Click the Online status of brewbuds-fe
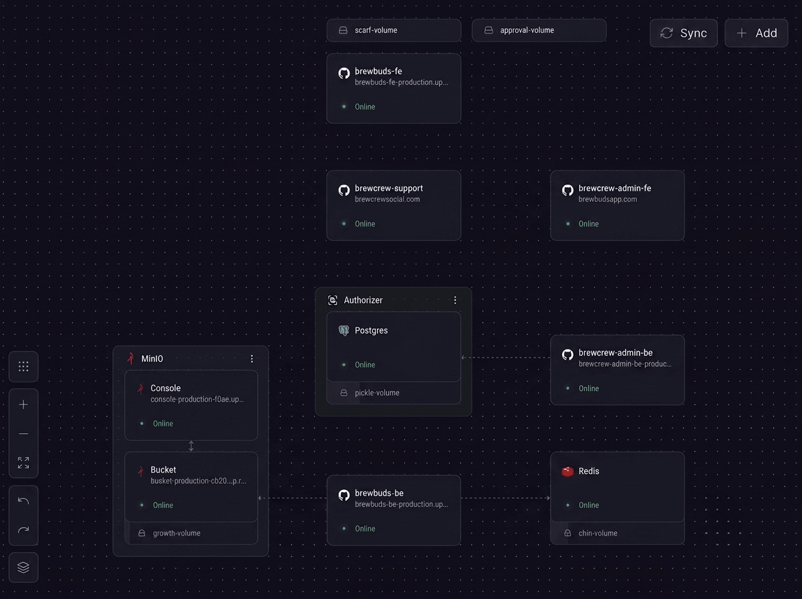The width and height of the screenshot is (802, 599). 365,107
